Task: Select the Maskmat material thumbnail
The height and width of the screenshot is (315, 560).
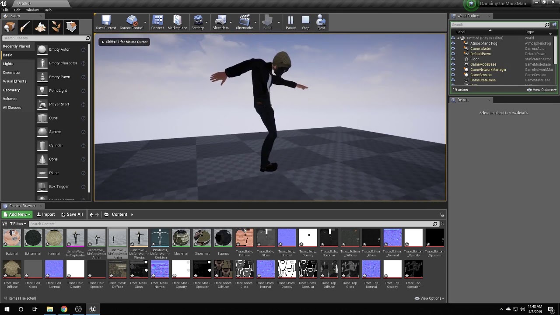Action: (x=181, y=238)
